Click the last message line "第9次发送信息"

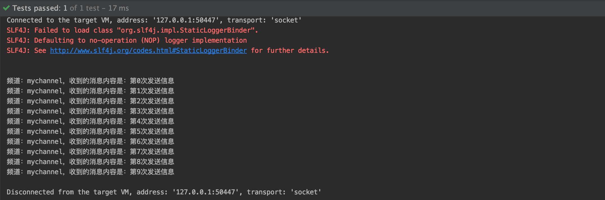tap(90, 172)
